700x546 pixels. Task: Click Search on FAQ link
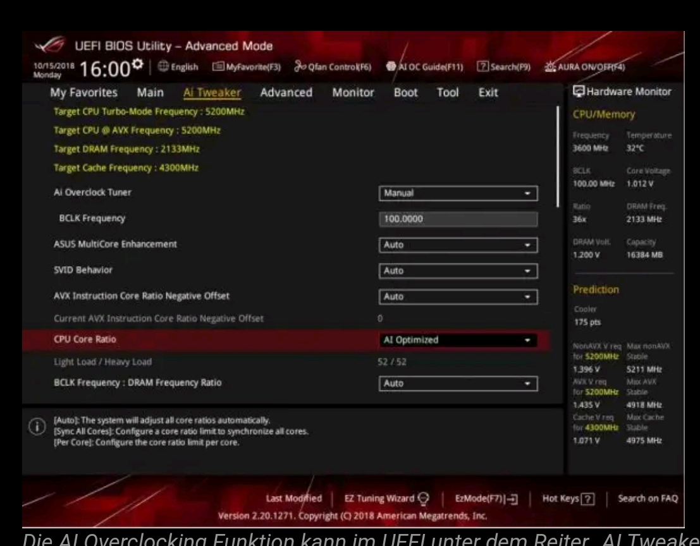click(648, 498)
